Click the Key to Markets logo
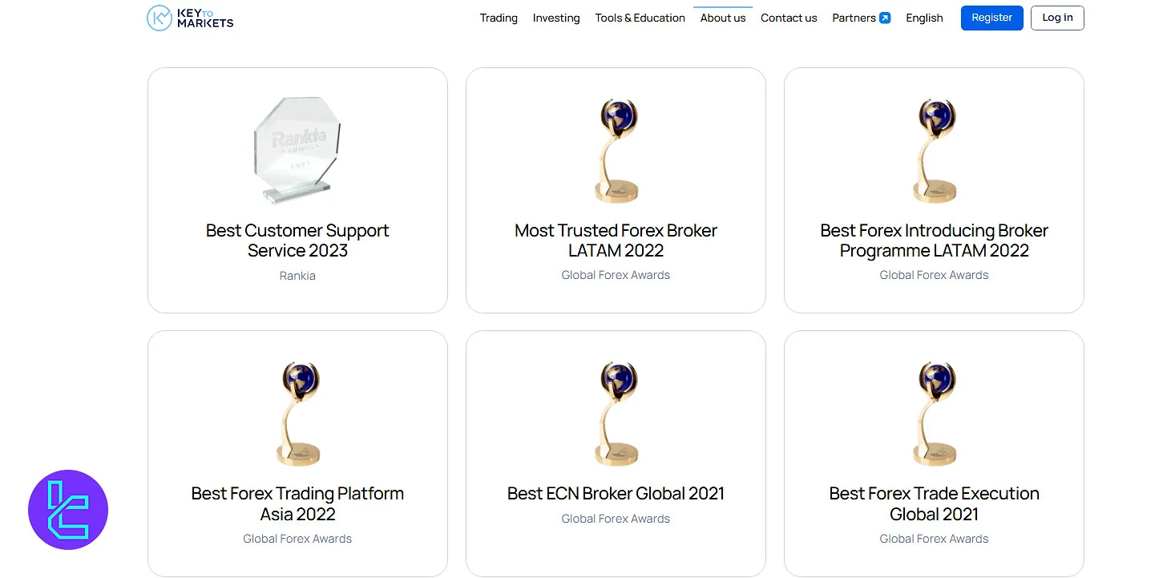This screenshot has width=1167, height=578. [190, 18]
